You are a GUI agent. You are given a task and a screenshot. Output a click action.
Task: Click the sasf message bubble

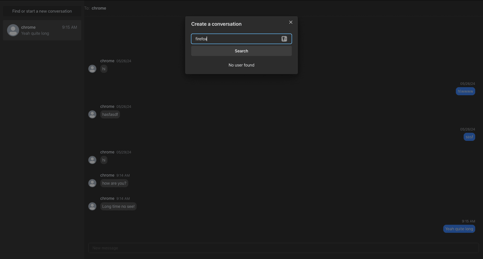pos(469,137)
